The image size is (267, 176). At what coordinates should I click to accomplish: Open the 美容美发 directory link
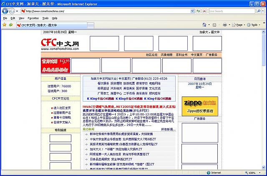pyautogui.click(x=129, y=89)
